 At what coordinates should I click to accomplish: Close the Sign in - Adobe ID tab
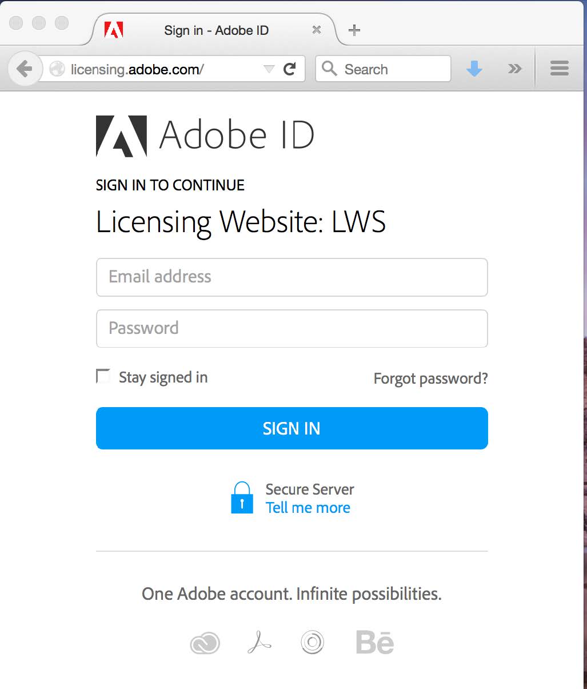pos(317,30)
